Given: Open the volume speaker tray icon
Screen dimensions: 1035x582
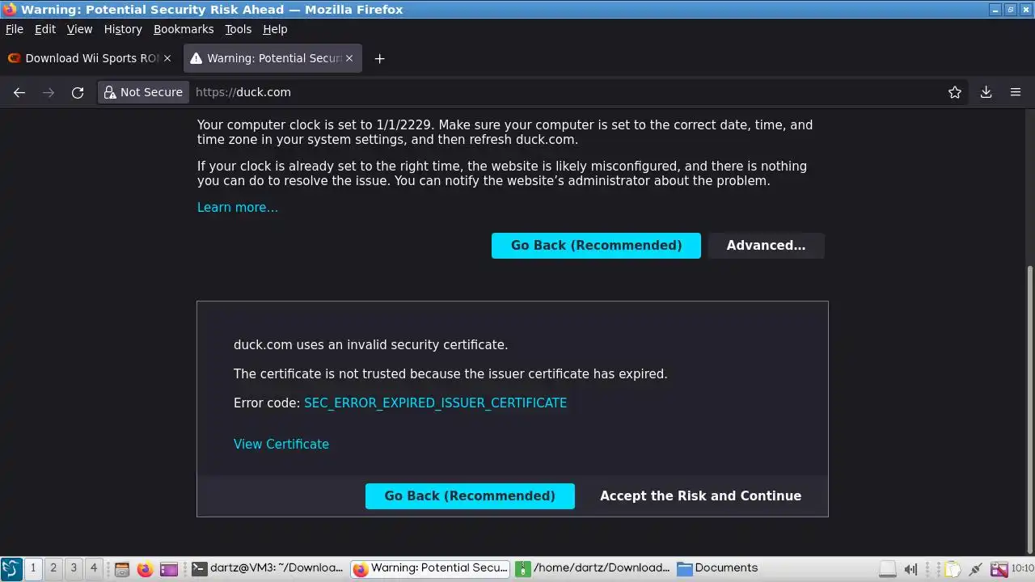Looking at the screenshot, I should [910, 569].
